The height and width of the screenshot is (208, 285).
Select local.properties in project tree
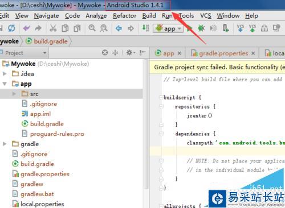click(38, 204)
